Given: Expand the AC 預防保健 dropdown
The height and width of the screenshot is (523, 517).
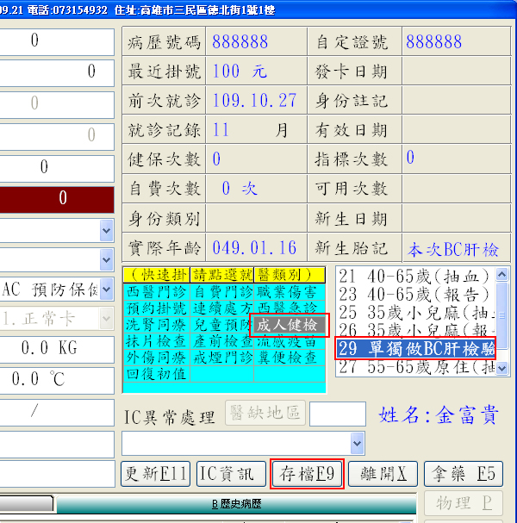Looking at the screenshot, I should pyautogui.click(x=106, y=289).
